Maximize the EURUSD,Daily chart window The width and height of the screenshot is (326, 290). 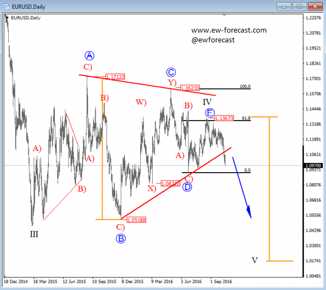300,5
